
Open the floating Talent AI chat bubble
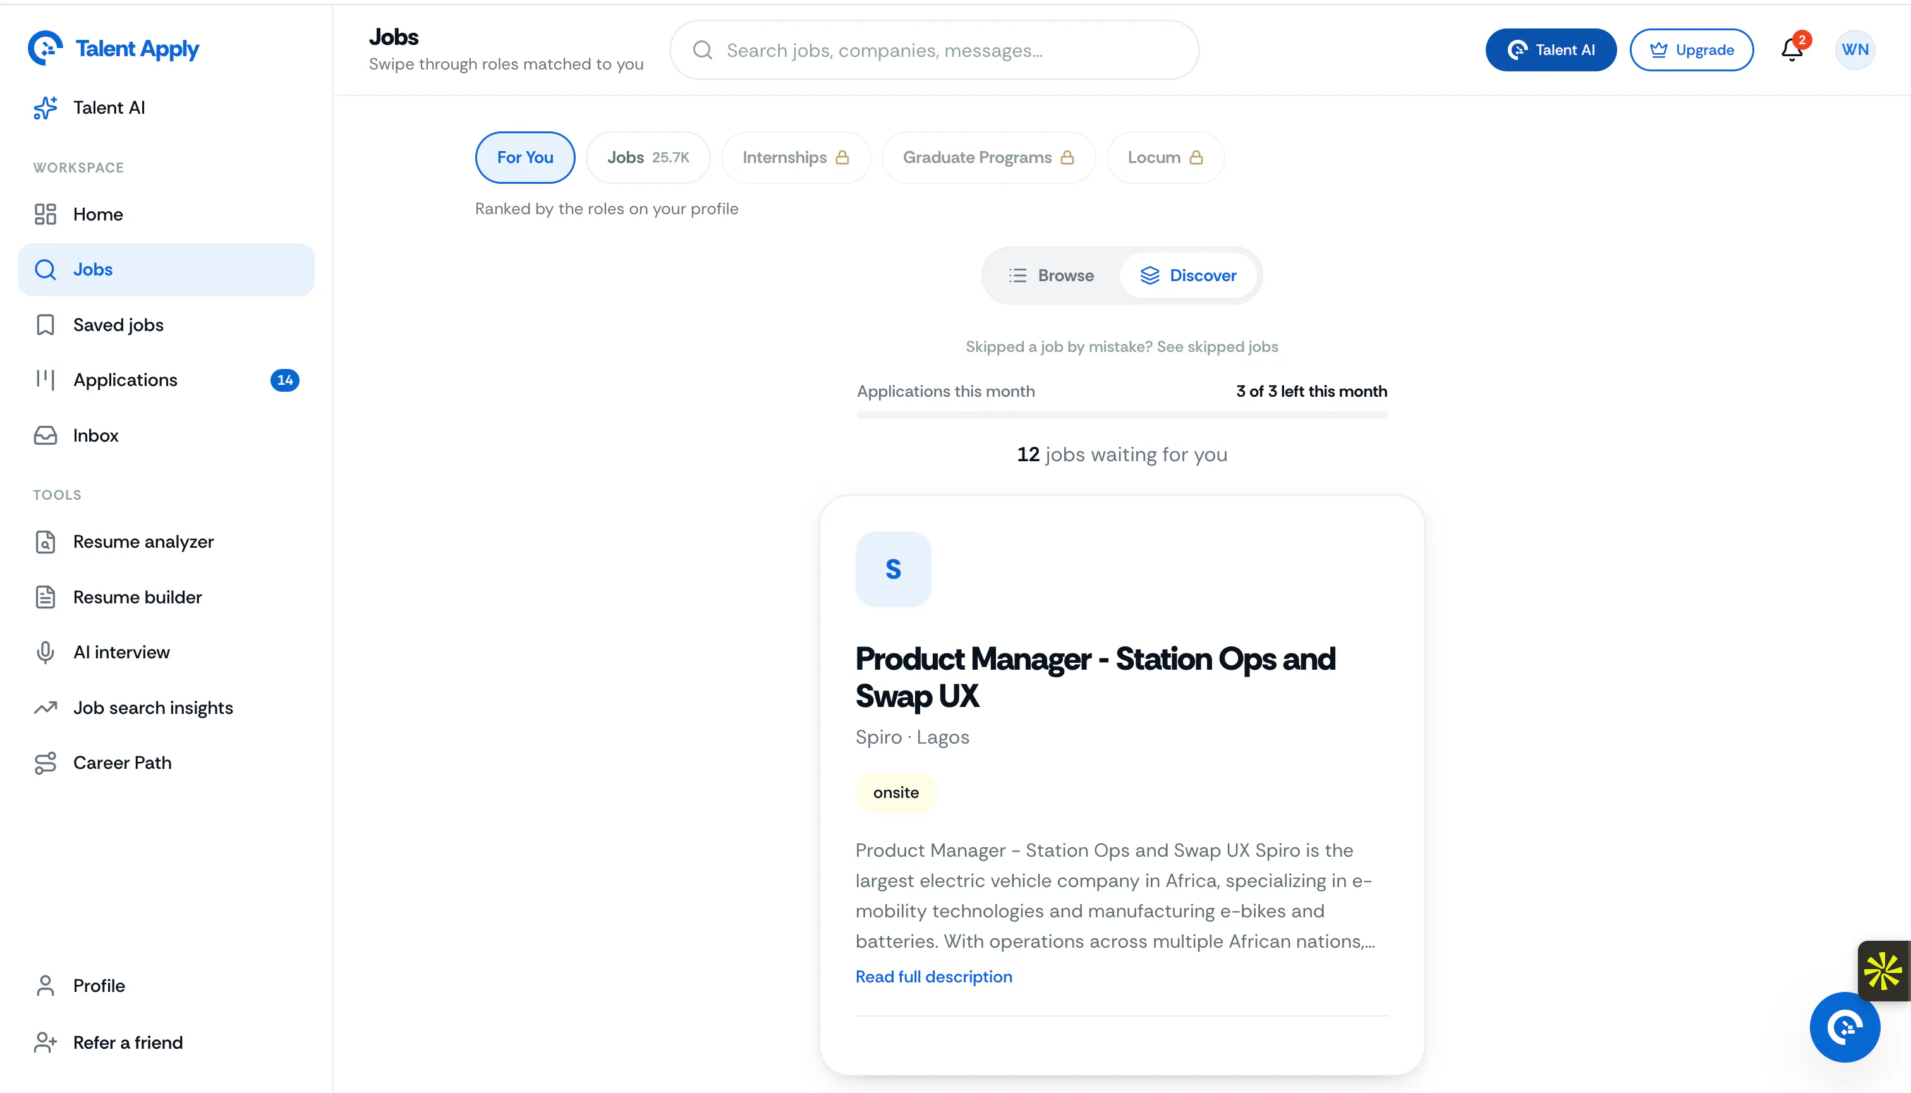pyautogui.click(x=1845, y=1027)
